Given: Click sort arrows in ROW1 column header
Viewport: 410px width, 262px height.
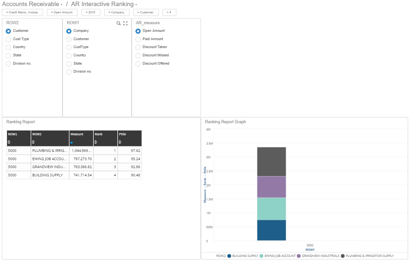Looking at the screenshot, I should 9,142.
